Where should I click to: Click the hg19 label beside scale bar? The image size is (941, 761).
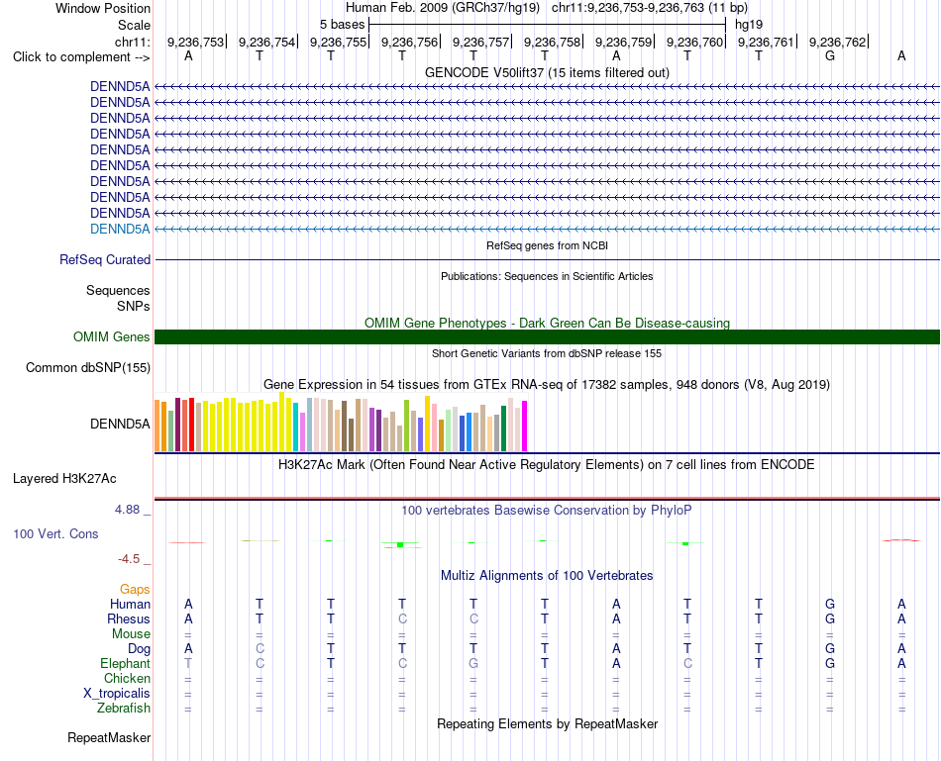(749, 25)
